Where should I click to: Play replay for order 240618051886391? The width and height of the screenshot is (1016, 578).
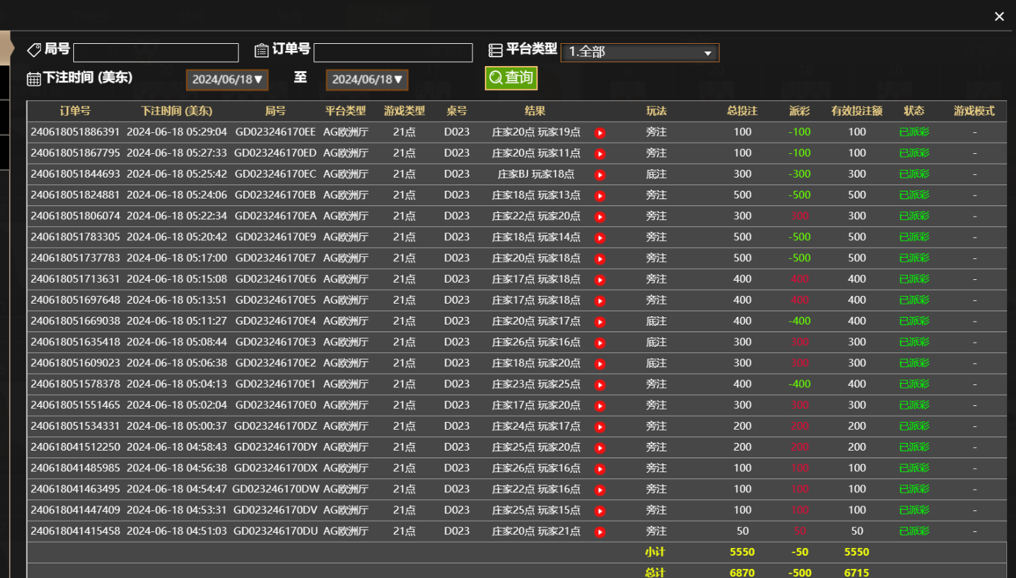click(x=600, y=133)
